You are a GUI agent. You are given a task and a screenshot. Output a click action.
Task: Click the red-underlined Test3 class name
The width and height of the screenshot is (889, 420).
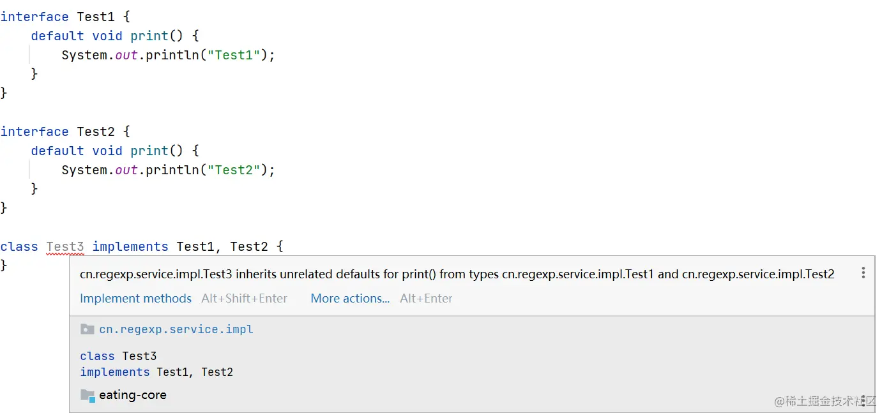pyautogui.click(x=65, y=246)
